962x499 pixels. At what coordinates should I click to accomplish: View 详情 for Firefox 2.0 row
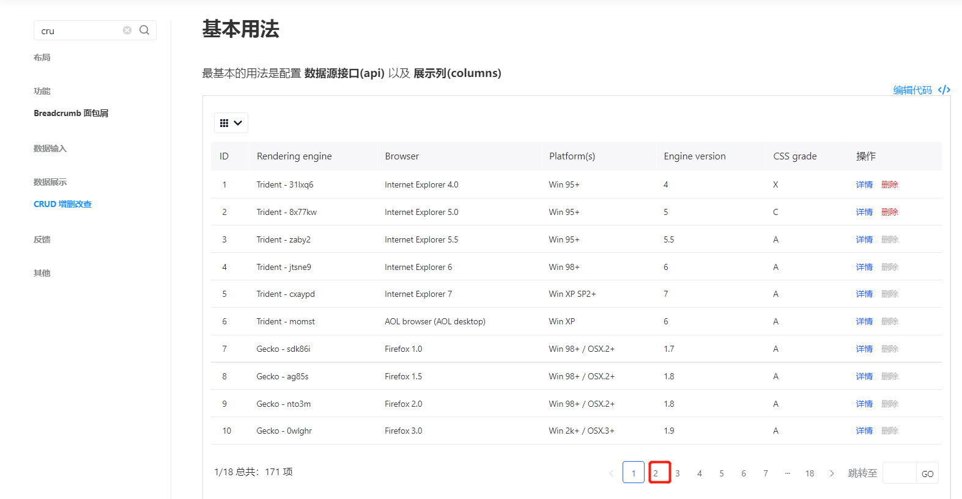click(864, 404)
